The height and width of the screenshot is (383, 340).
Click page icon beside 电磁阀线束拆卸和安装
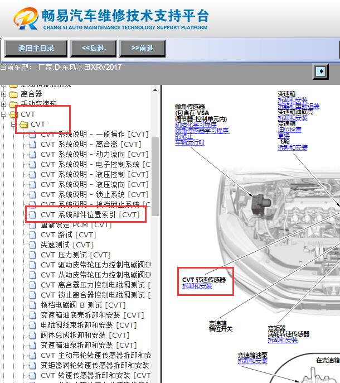(32, 325)
